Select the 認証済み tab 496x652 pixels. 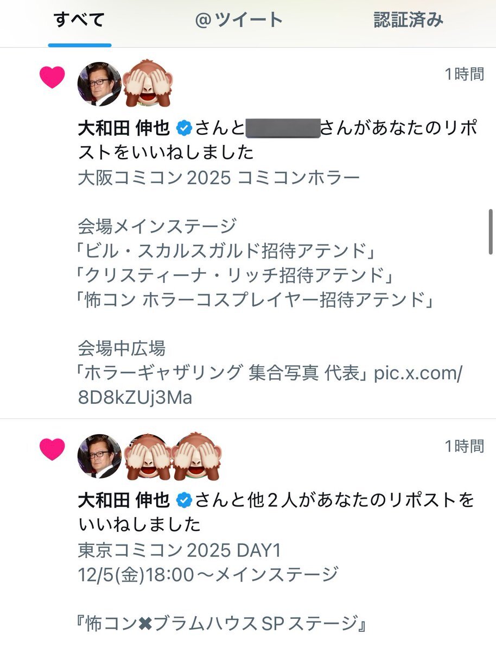point(408,21)
